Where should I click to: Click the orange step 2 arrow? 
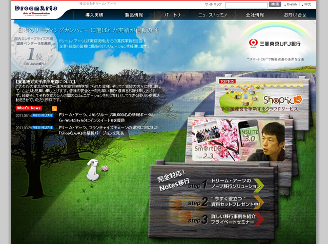tap(259, 202)
